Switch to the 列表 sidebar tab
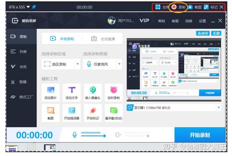 click(x=22, y=51)
